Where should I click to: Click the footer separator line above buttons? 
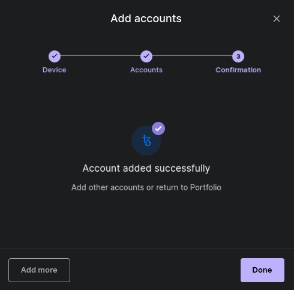[147, 249]
